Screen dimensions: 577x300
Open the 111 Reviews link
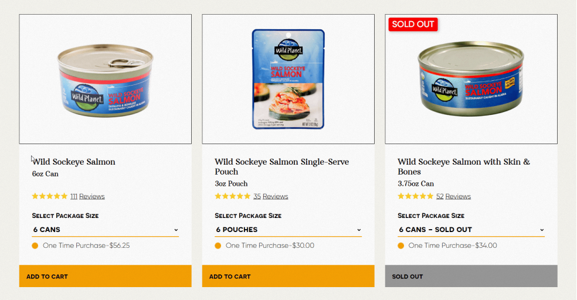click(87, 196)
